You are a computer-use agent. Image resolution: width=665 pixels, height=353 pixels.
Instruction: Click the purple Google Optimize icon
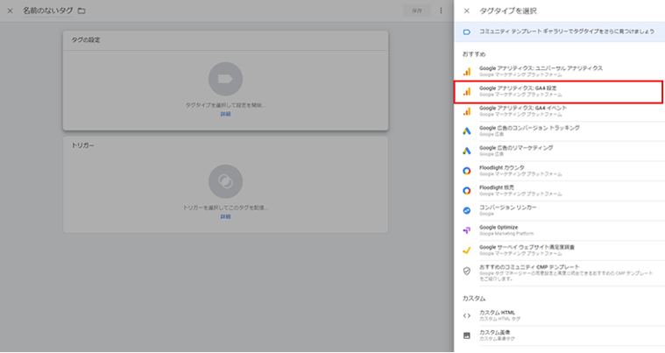click(x=466, y=230)
